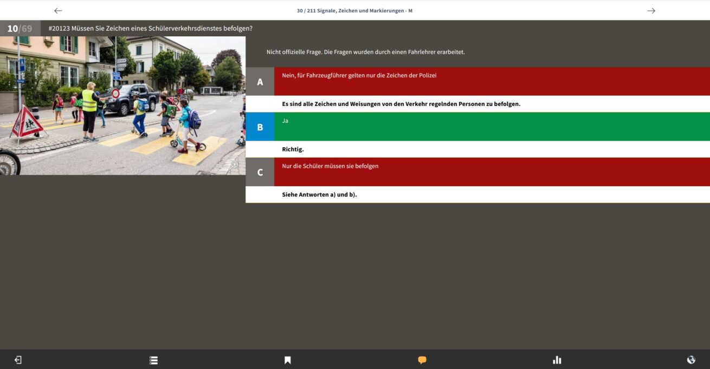Go to previous question with left arrow

click(x=58, y=11)
